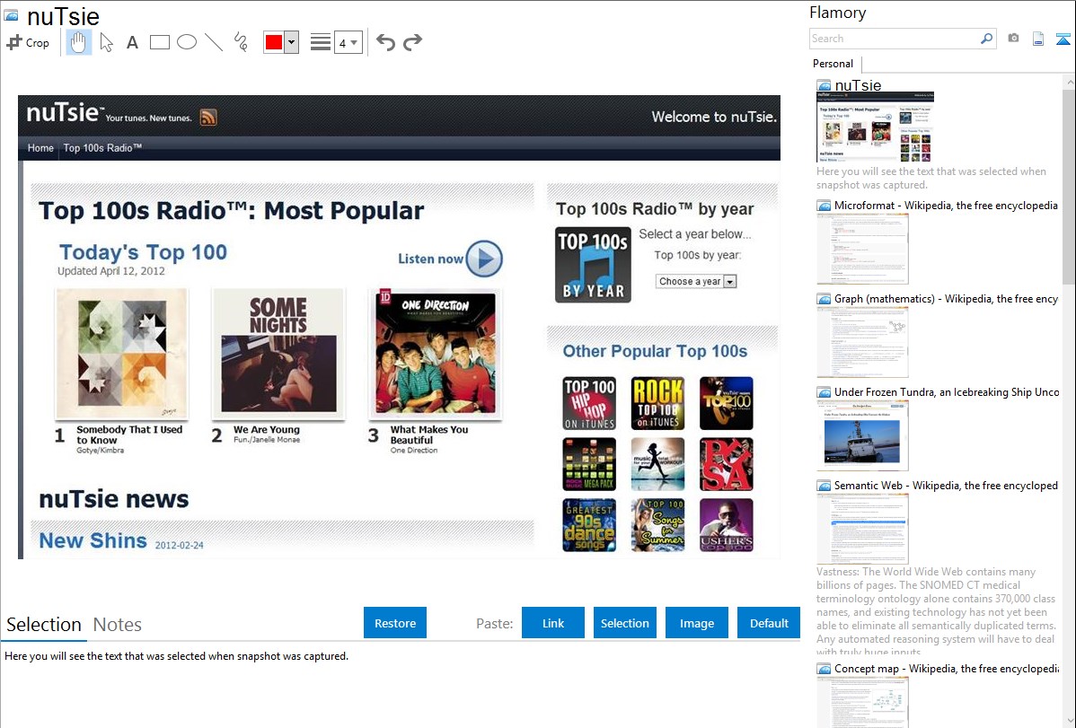Click the We Are Young song title

(x=266, y=429)
